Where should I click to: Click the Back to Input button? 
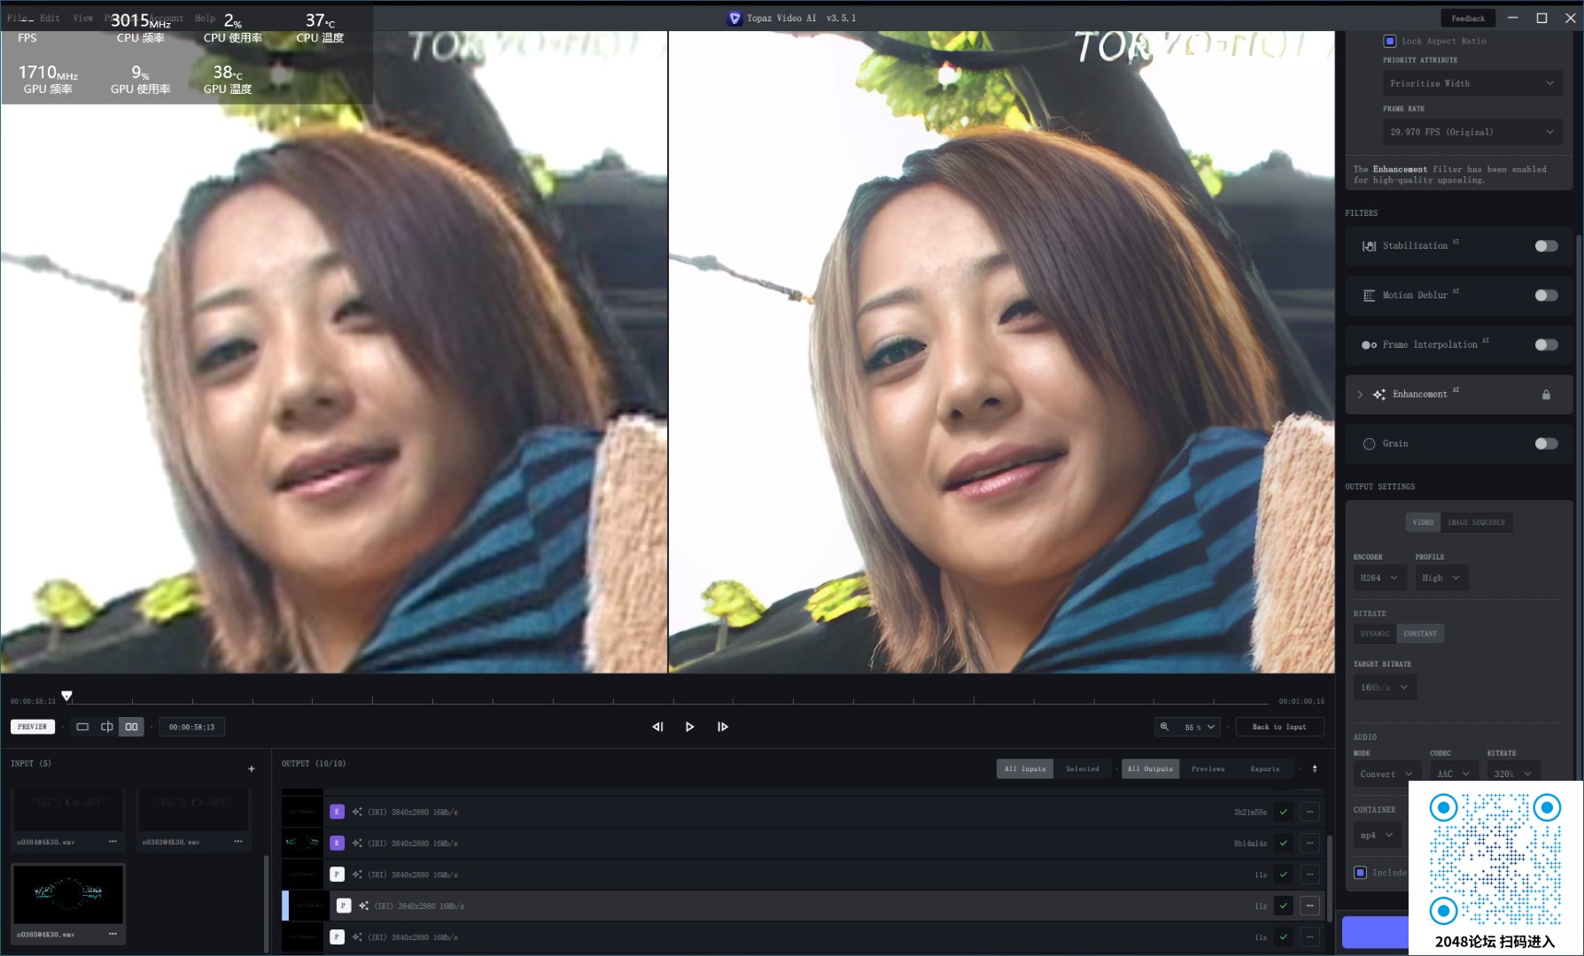1279,727
